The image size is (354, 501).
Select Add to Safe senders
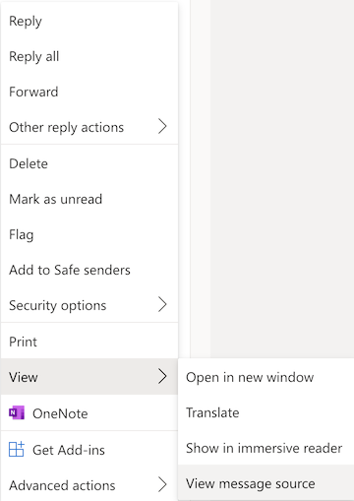click(x=89, y=270)
